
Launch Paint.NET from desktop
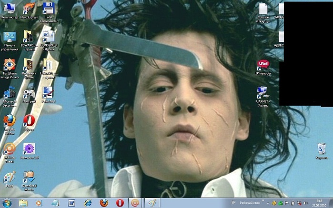point(49,95)
